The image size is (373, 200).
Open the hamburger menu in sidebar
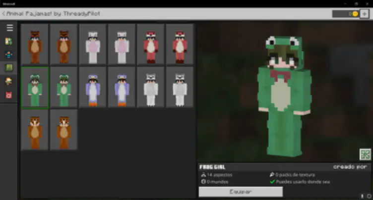pyautogui.click(x=9, y=28)
